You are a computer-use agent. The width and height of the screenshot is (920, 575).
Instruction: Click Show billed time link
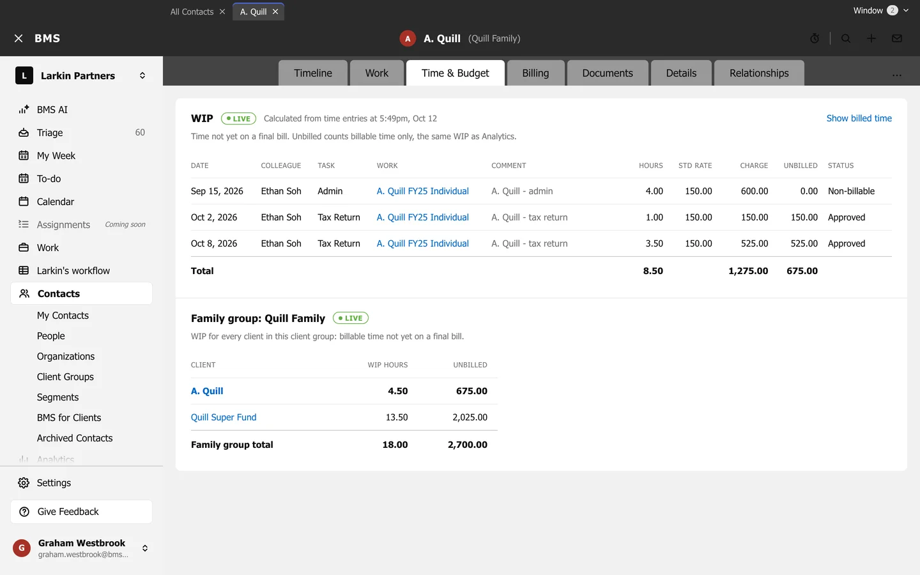pyautogui.click(x=859, y=118)
